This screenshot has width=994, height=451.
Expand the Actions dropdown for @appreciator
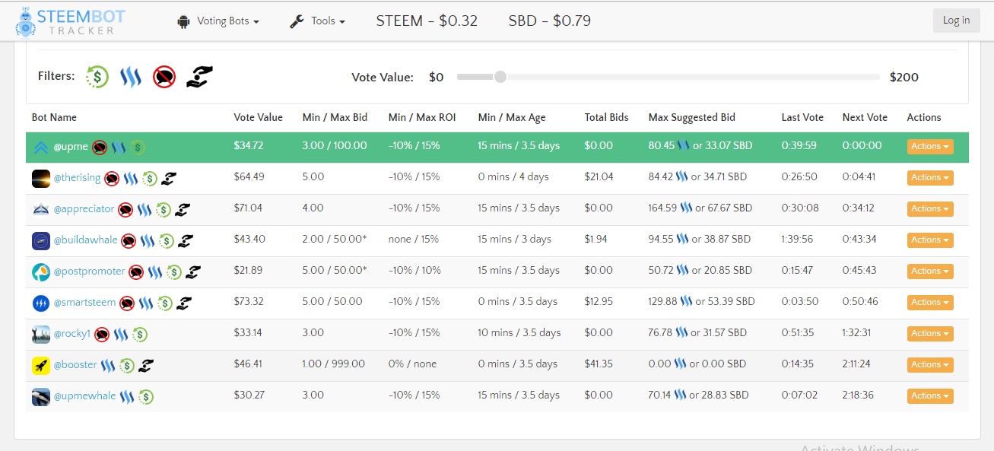(x=929, y=208)
